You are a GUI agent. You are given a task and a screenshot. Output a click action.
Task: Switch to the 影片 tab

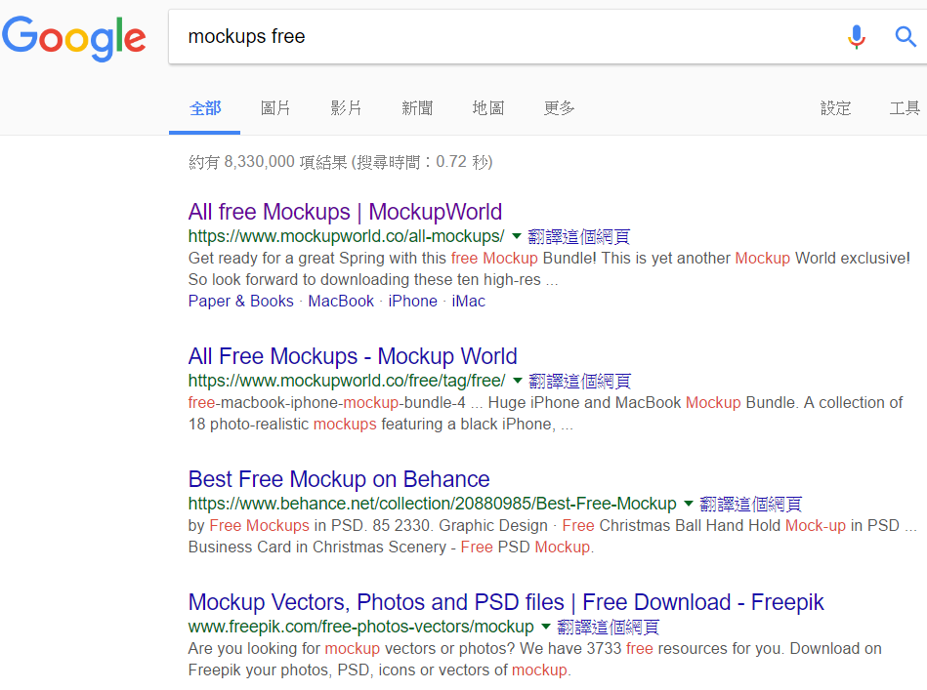[347, 108]
